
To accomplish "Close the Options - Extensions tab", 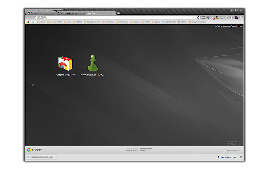I will coord(84,13).
